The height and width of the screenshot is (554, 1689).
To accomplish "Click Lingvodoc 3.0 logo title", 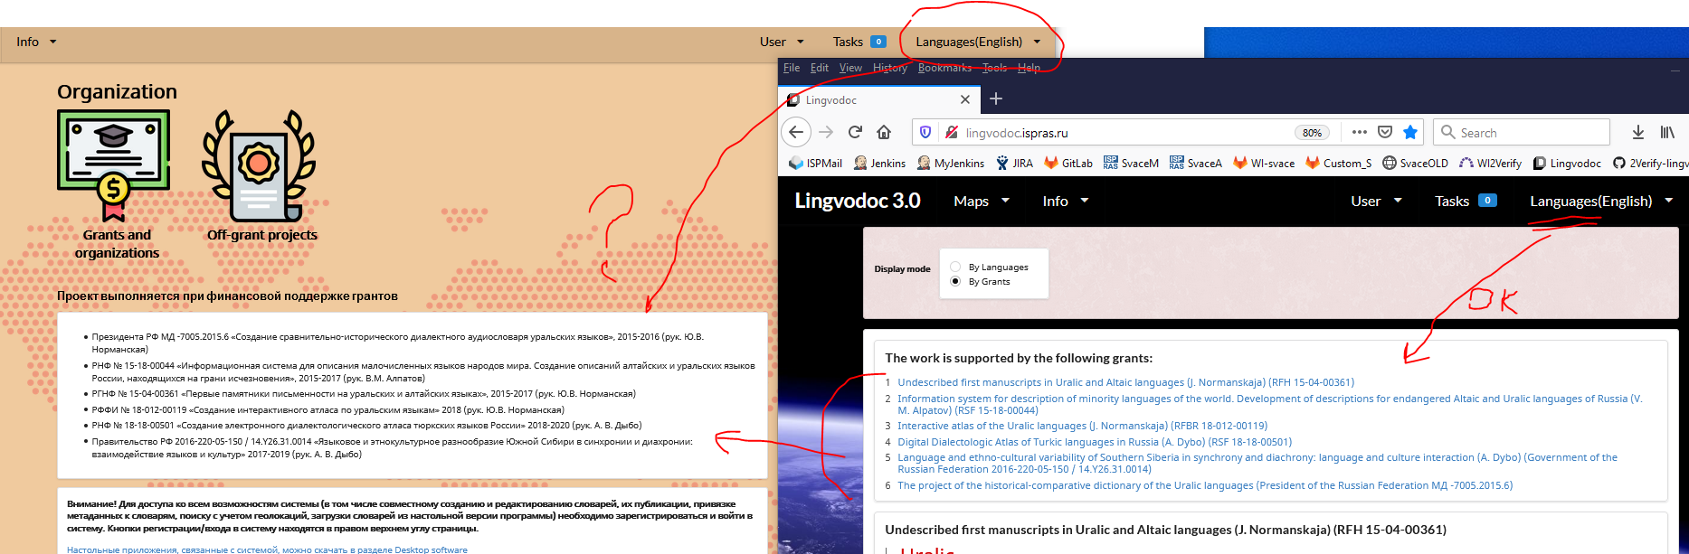I will coord(857,201).
